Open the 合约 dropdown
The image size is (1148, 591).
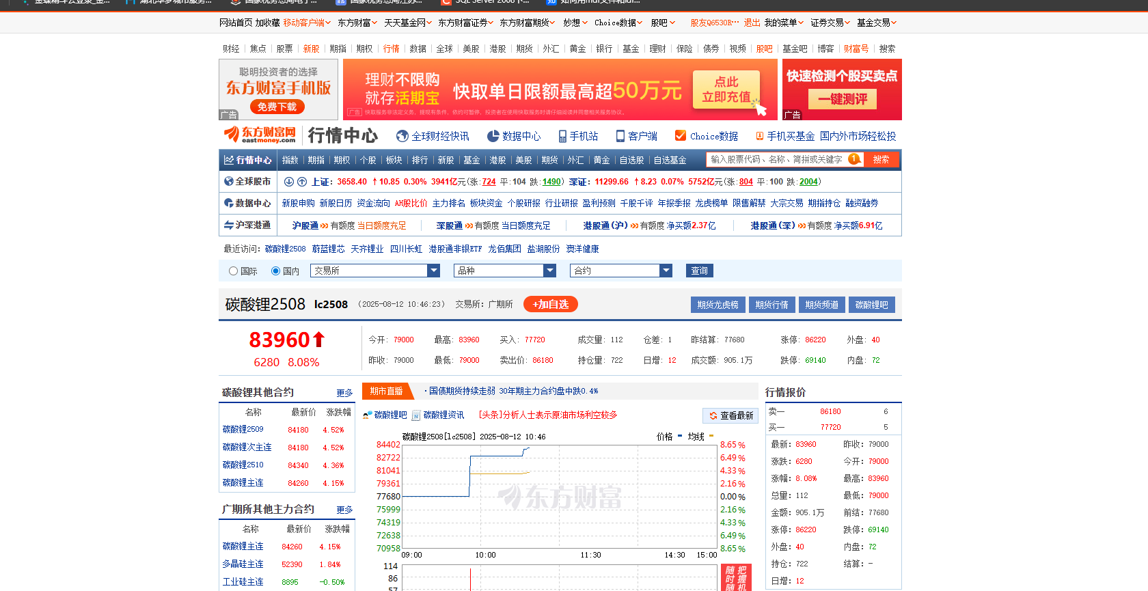(x=621, y=271)
